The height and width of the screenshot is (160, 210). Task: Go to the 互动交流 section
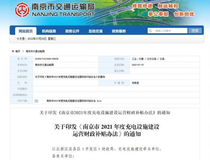click(95, 31)
